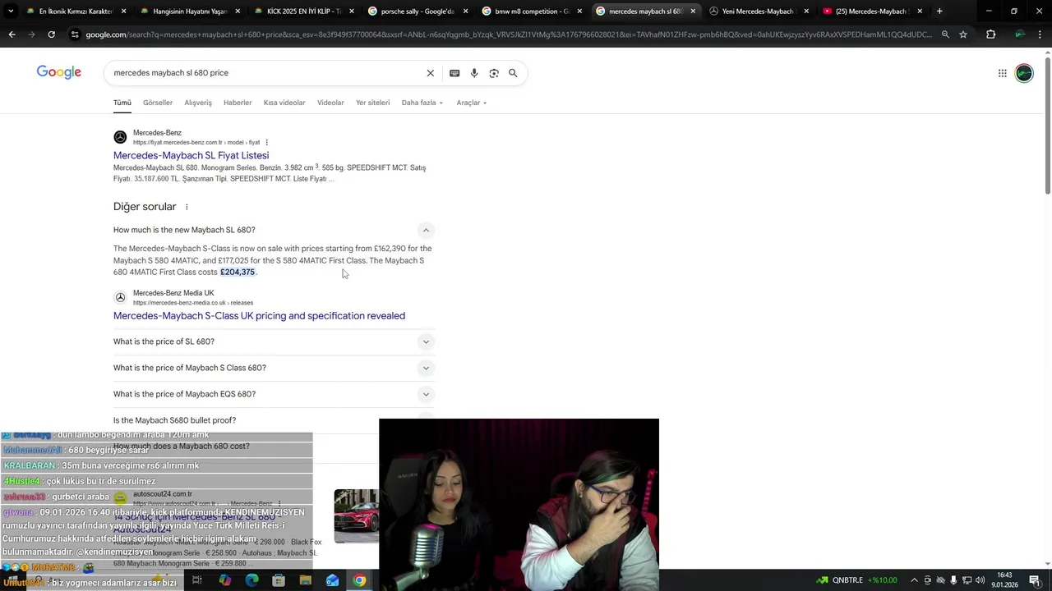Switch to the '(25) Mercedes-Maybach' YouTube tab

tap(871, 11)
